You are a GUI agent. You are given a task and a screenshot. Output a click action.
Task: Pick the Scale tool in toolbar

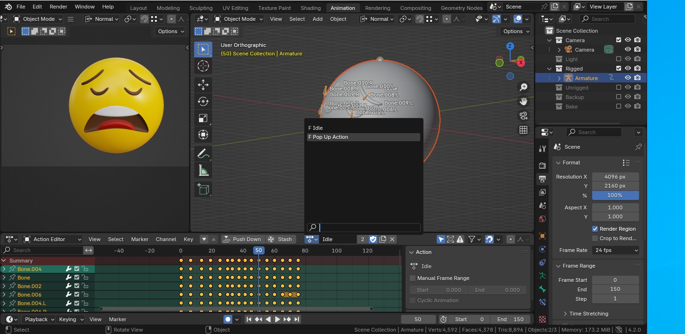pyautogui.click(x=203, y=118)
